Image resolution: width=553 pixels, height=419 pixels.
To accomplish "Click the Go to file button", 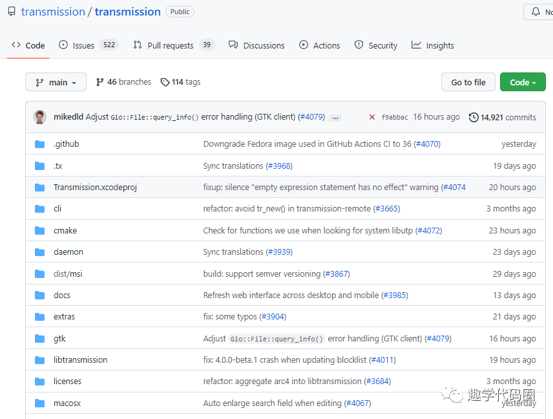I will (468, 82).
